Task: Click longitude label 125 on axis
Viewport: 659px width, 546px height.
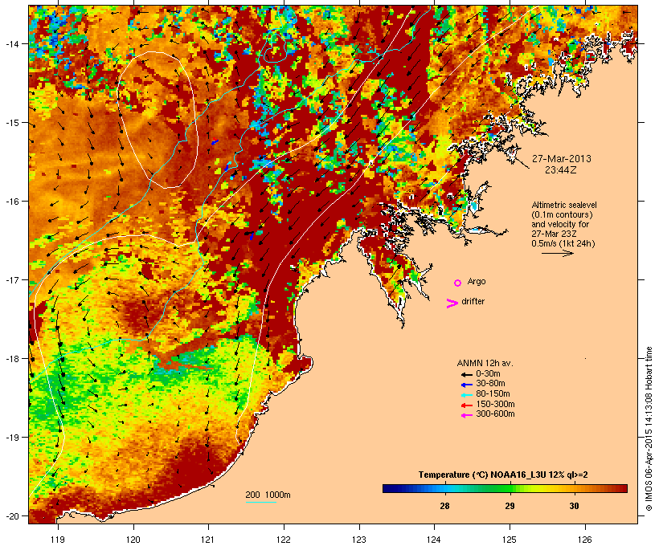Action: (x=510, y=540)
